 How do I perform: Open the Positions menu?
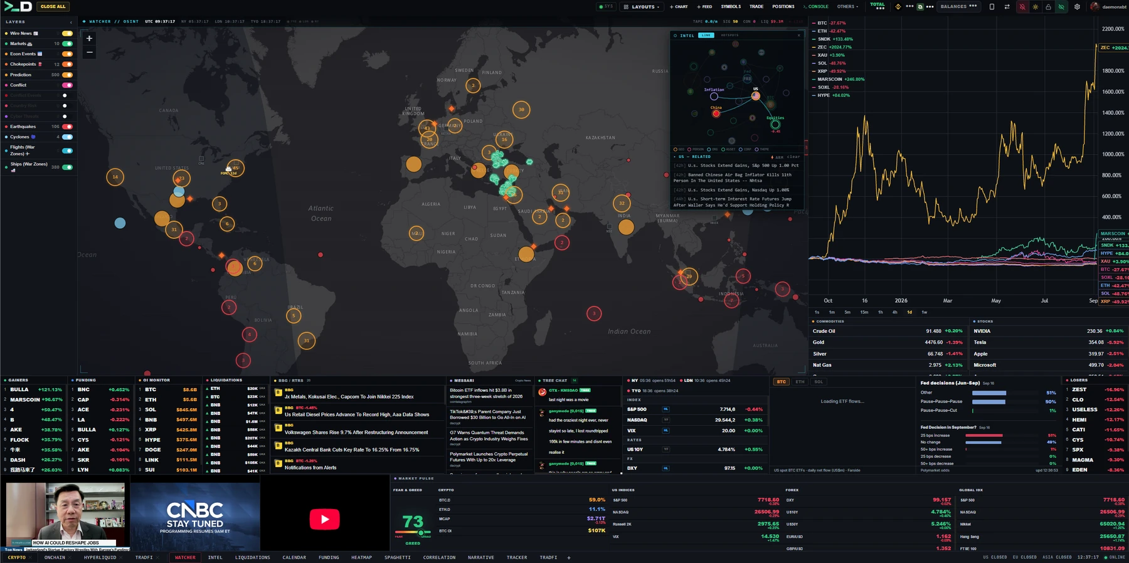[783, 7]
